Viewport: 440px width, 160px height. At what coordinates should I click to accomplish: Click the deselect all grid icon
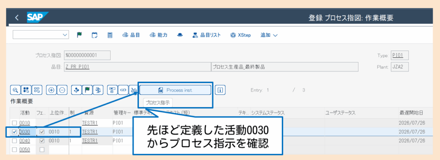37,90
